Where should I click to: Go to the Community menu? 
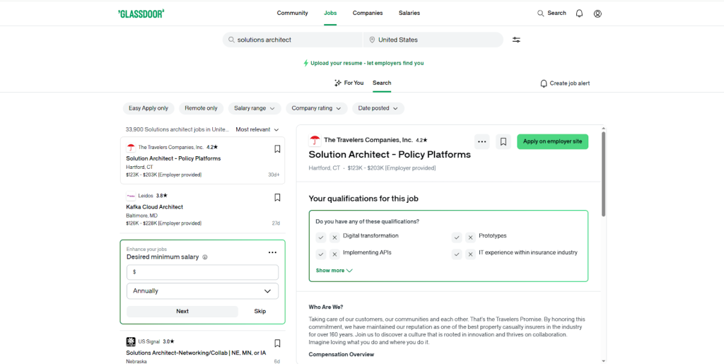click(292, 13)
